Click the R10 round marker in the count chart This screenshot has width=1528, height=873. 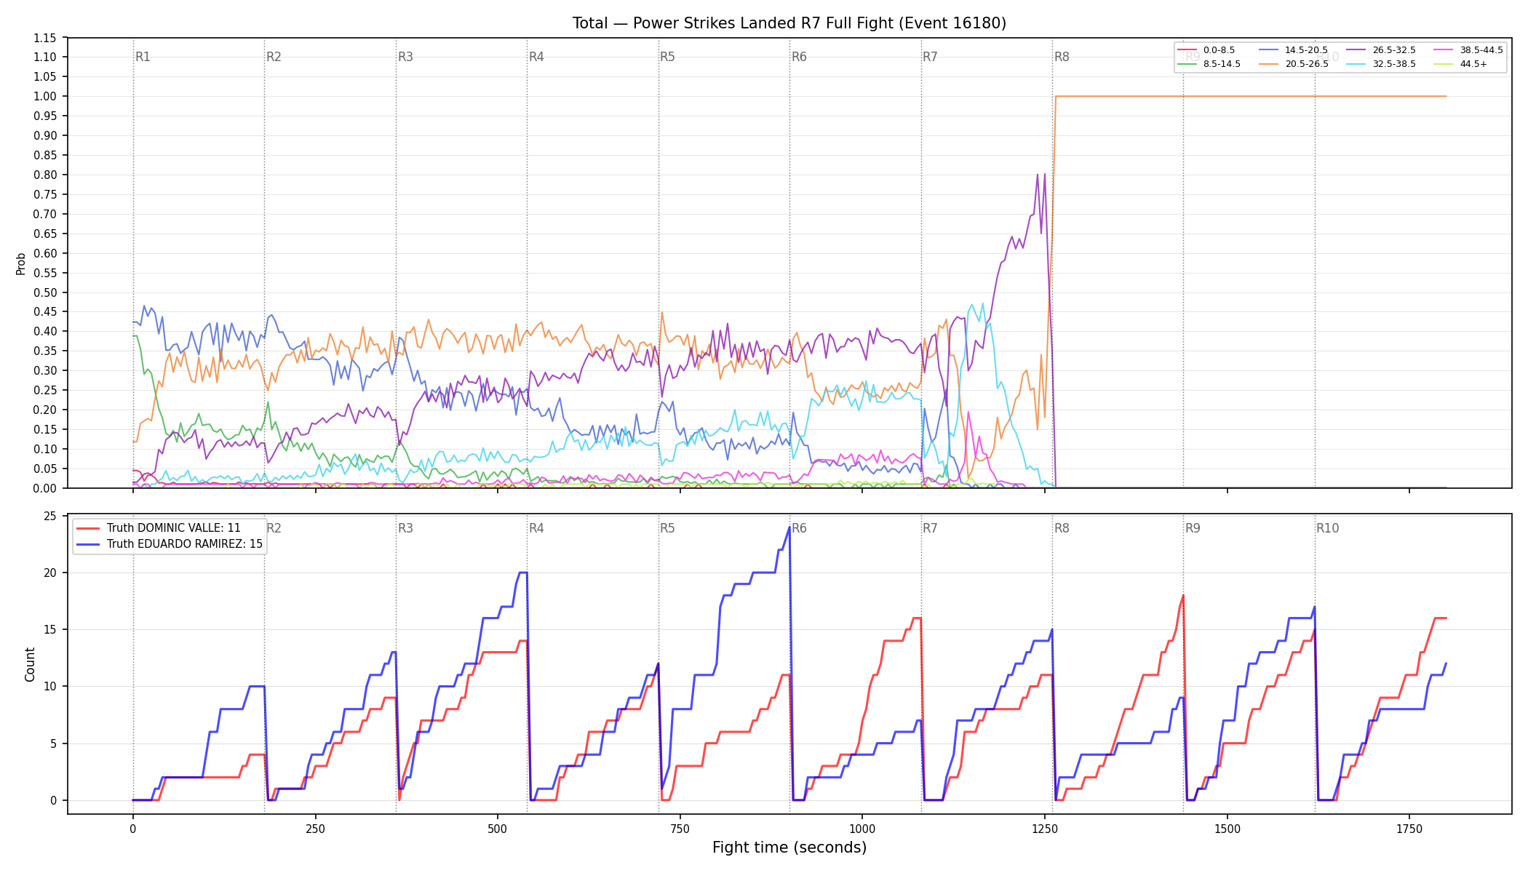click(1327, 528)
